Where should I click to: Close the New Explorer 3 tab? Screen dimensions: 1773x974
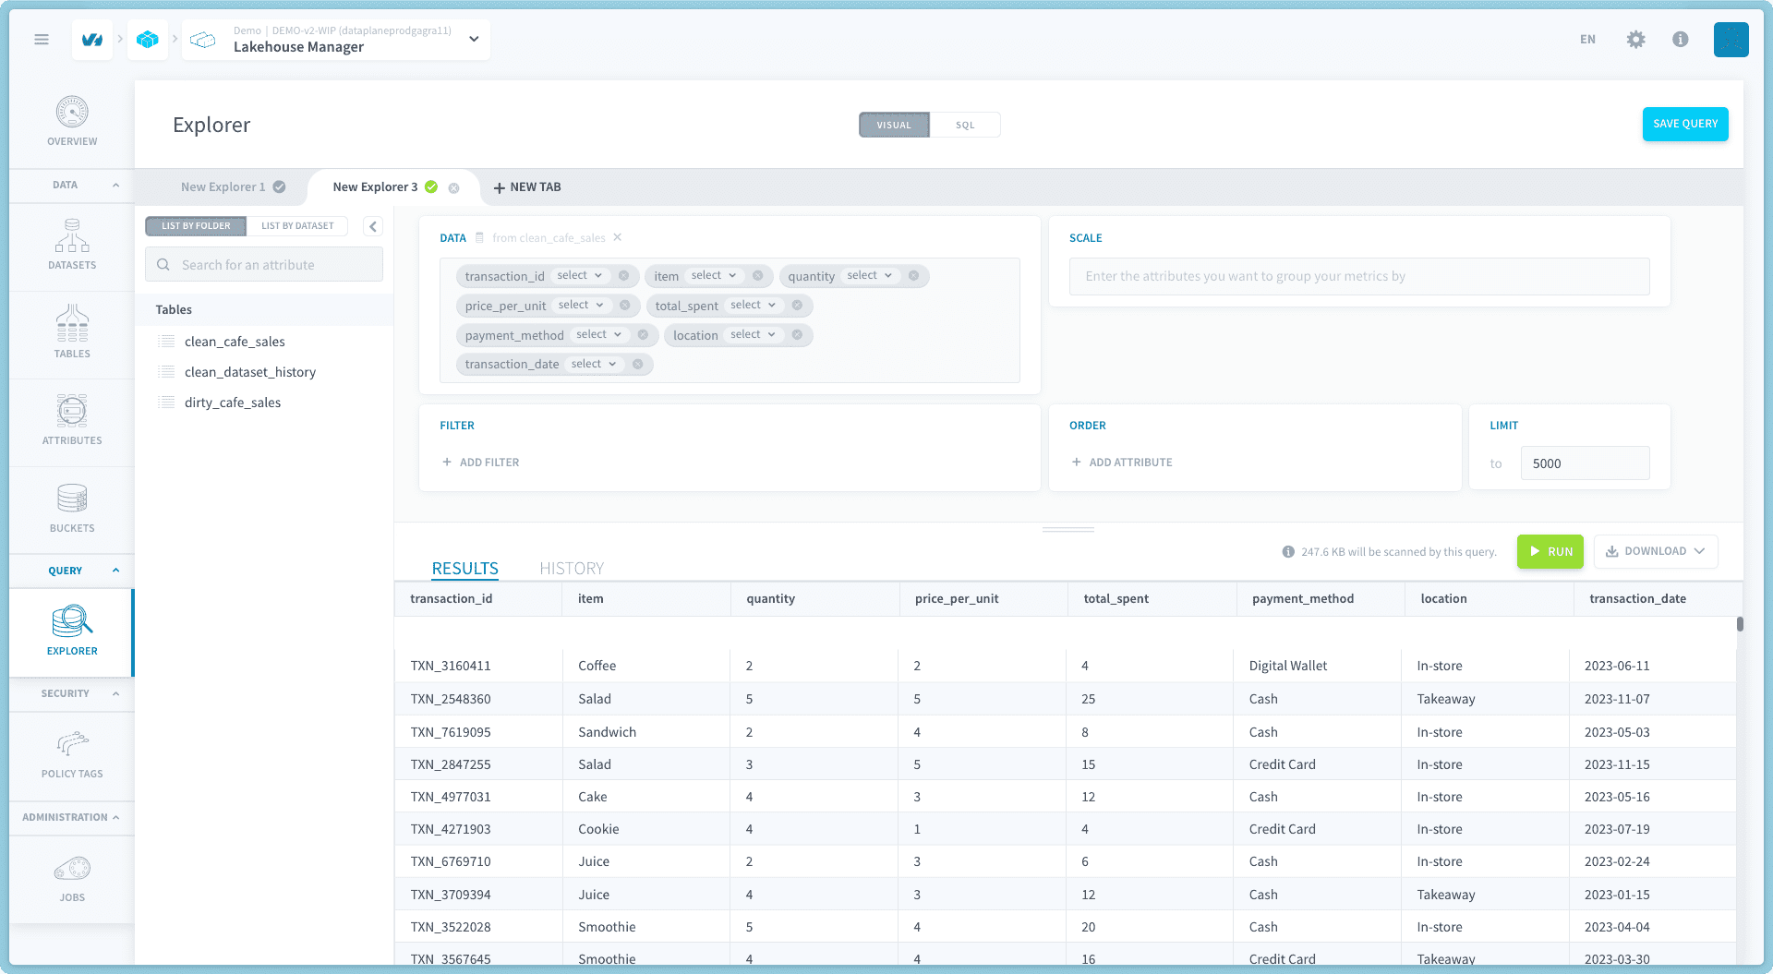tap(453, 187)
